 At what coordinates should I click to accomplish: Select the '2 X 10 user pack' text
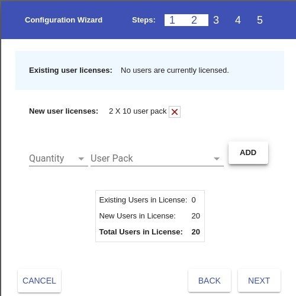pos(138,111)
